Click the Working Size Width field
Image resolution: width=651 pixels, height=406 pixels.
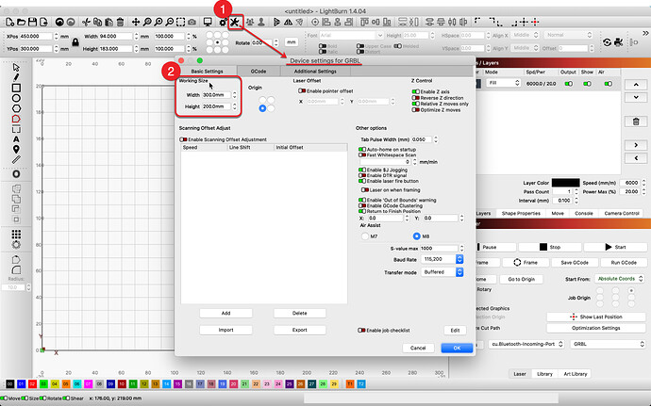click(x=216, y=95)
